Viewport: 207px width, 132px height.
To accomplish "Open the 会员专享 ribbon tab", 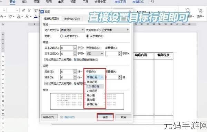I will tap(100, 2).
